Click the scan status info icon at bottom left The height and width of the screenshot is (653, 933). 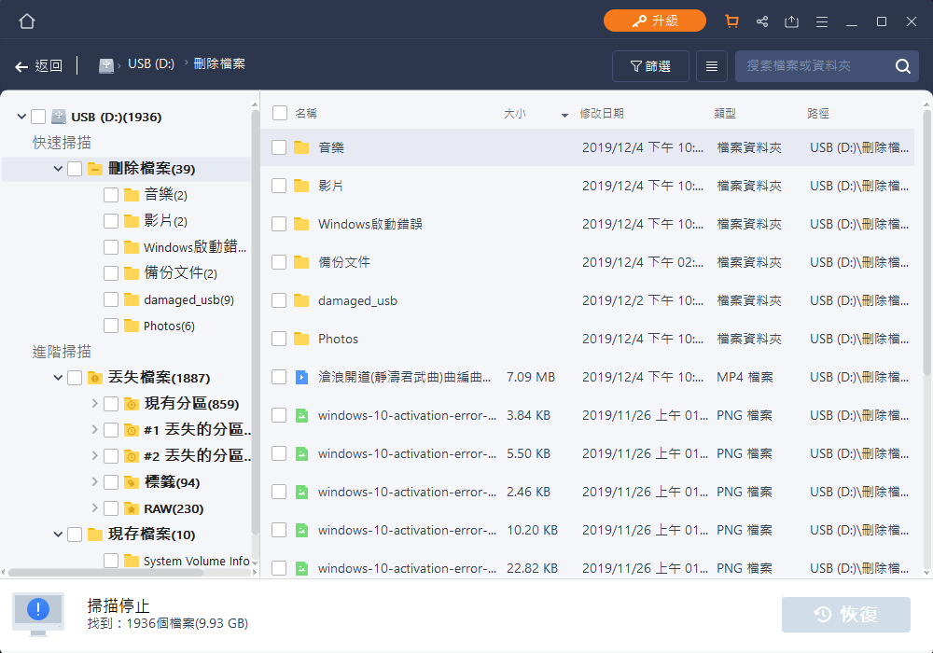pos(37,614)
